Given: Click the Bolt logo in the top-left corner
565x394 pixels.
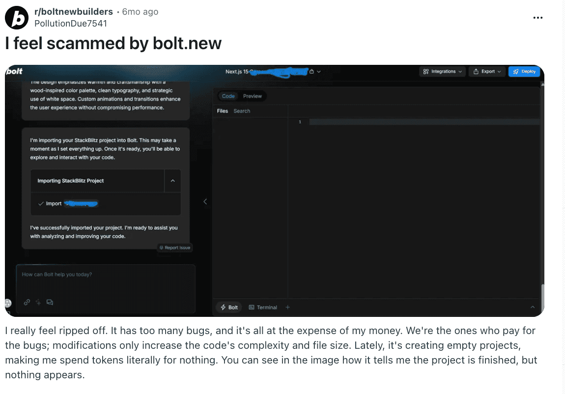Looking at the screenshot, I should tap(13, 71).
